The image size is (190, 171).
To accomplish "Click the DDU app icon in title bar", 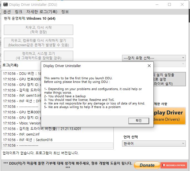I will 5,4.
